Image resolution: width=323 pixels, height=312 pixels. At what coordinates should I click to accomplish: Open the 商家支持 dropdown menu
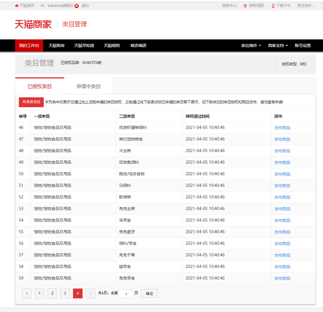278,45
